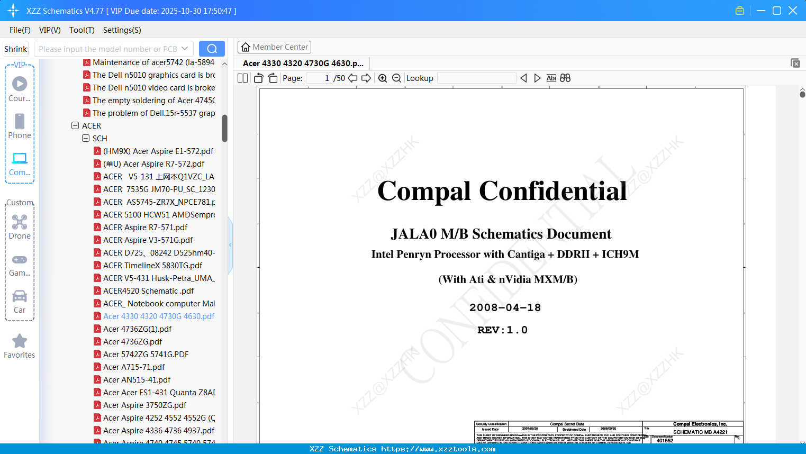Toggle the Abl whole-word match icon
The width and height of the screenshot is (806, 454).
click(551, 78)
